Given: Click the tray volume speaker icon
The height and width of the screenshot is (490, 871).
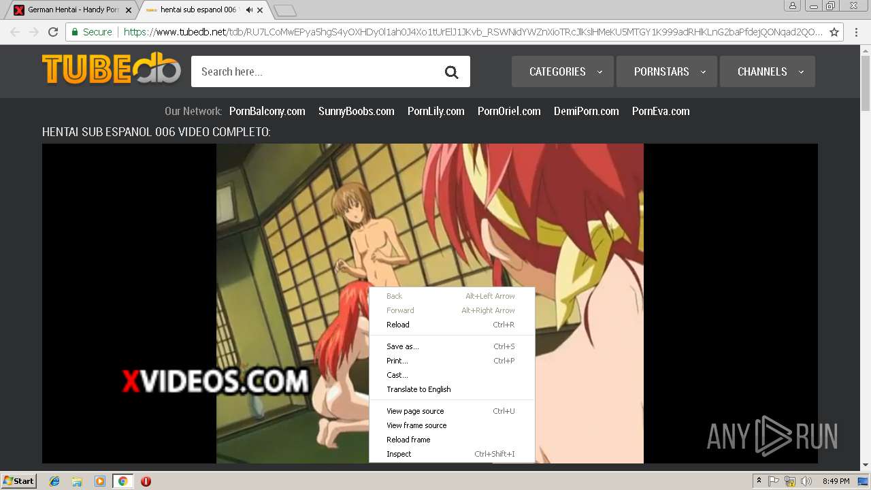Looking at the screenshot, I should tap(806, 481).
